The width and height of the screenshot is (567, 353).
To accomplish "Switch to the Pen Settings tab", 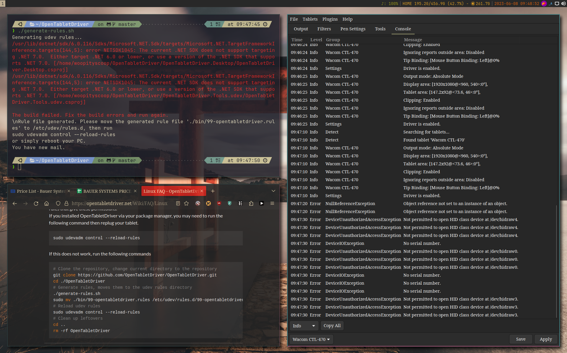I will [x=353, y=29].
